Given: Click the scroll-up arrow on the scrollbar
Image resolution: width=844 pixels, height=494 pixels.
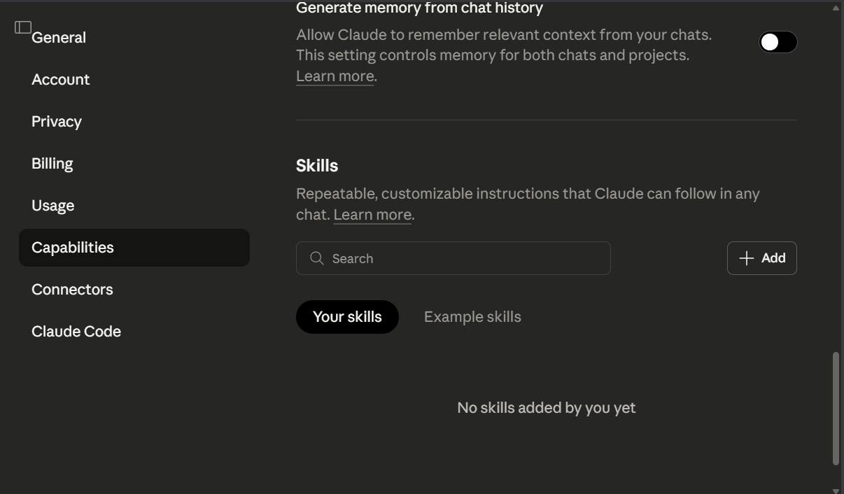Looking at the screenshot, I should coord(837,7).
